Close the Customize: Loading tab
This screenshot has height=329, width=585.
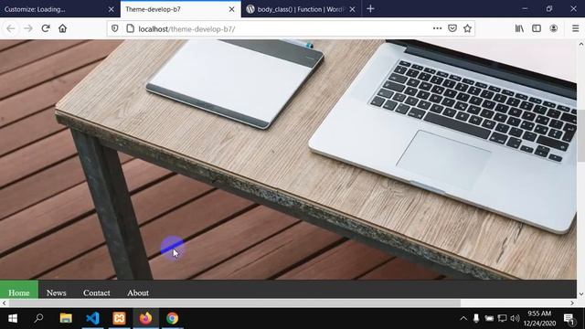[111, 9]
